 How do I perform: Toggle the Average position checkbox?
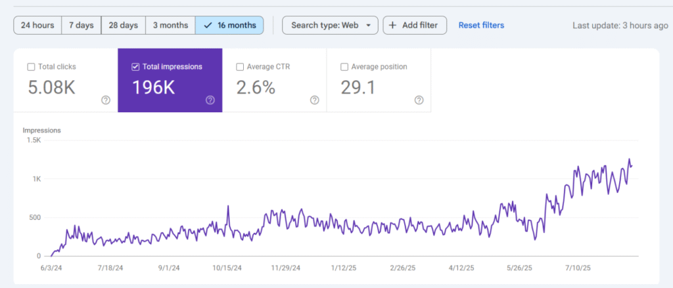click(x=344, y=67)
